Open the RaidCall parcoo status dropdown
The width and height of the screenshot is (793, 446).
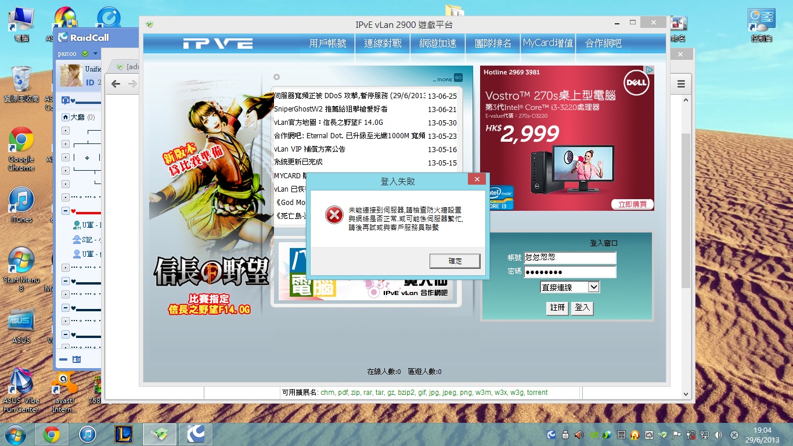95,54
